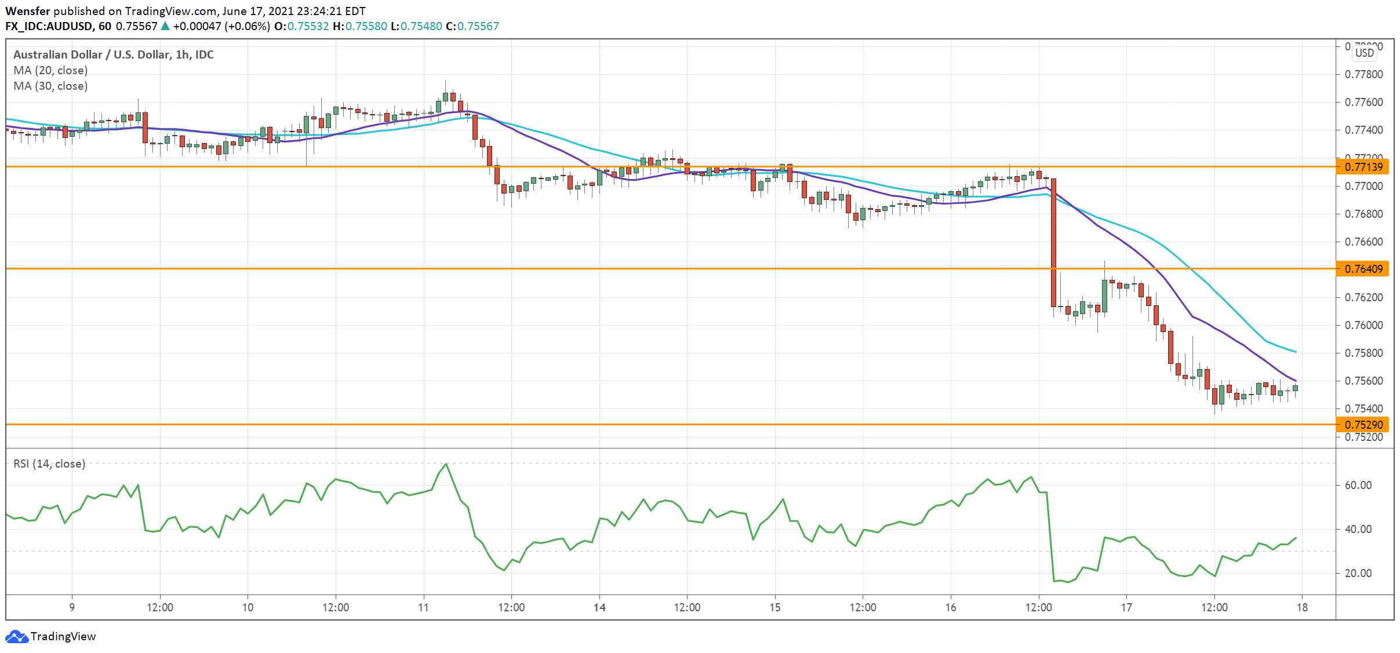Viewport: 1400px width, 653px height.
Task: Click the 20.00 level on RSI axis
Action: point(1358,573)
